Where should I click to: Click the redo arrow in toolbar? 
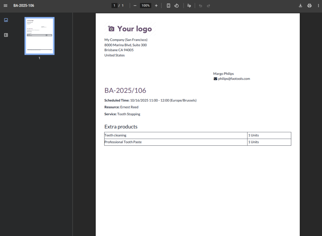click(208, 5)
